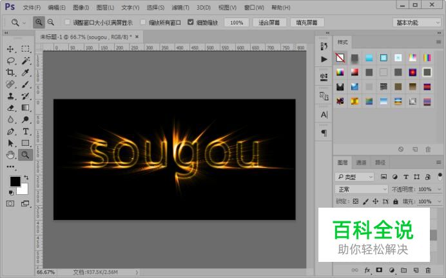Select the Pen tool
Screen dimensions: 446x278
pyautogui.click(x=10, y=132)
